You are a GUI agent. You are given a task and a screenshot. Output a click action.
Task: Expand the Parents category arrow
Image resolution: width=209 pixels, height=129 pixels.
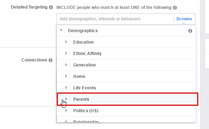point(66,99)
